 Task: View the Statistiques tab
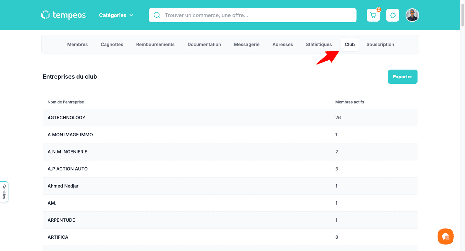pos(319,44)
